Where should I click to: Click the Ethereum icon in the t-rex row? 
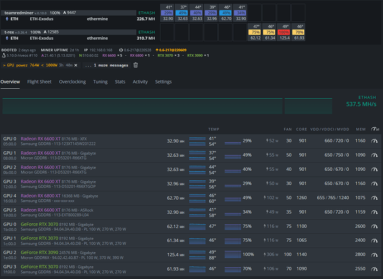(x=7, y=38)
